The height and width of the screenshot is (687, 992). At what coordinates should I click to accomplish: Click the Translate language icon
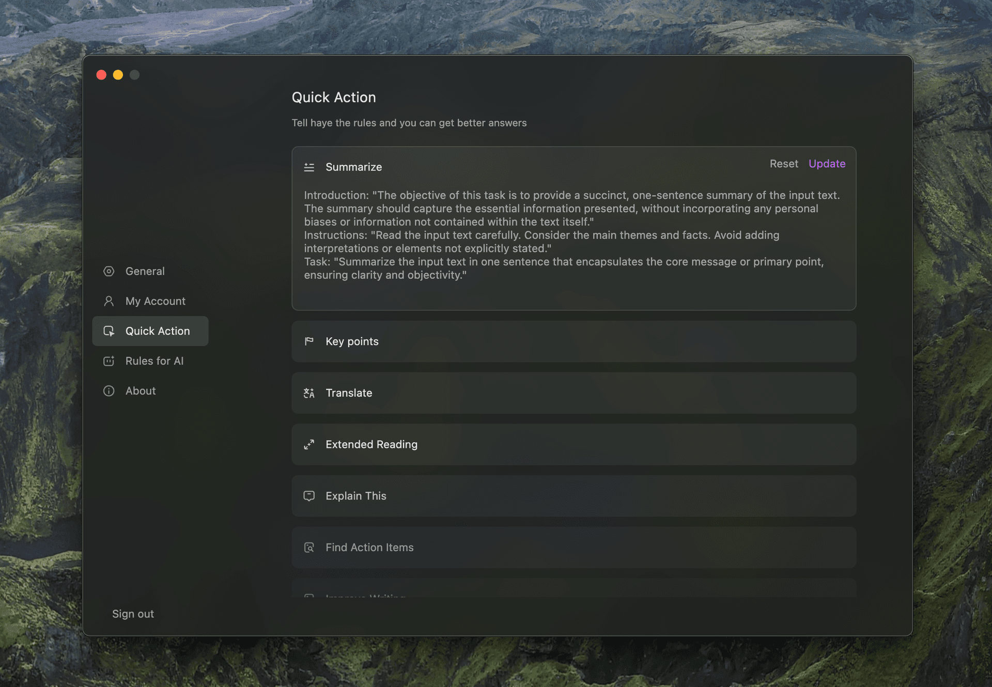click(x=309, y=393)
